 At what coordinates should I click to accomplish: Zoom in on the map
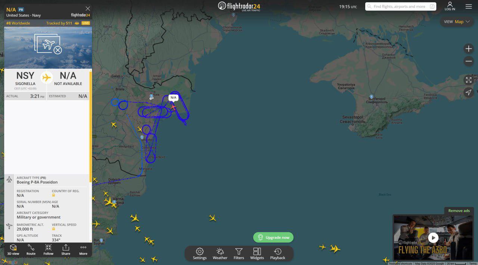[468, 49]
